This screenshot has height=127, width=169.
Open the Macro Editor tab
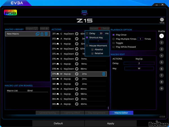point(121,113)
